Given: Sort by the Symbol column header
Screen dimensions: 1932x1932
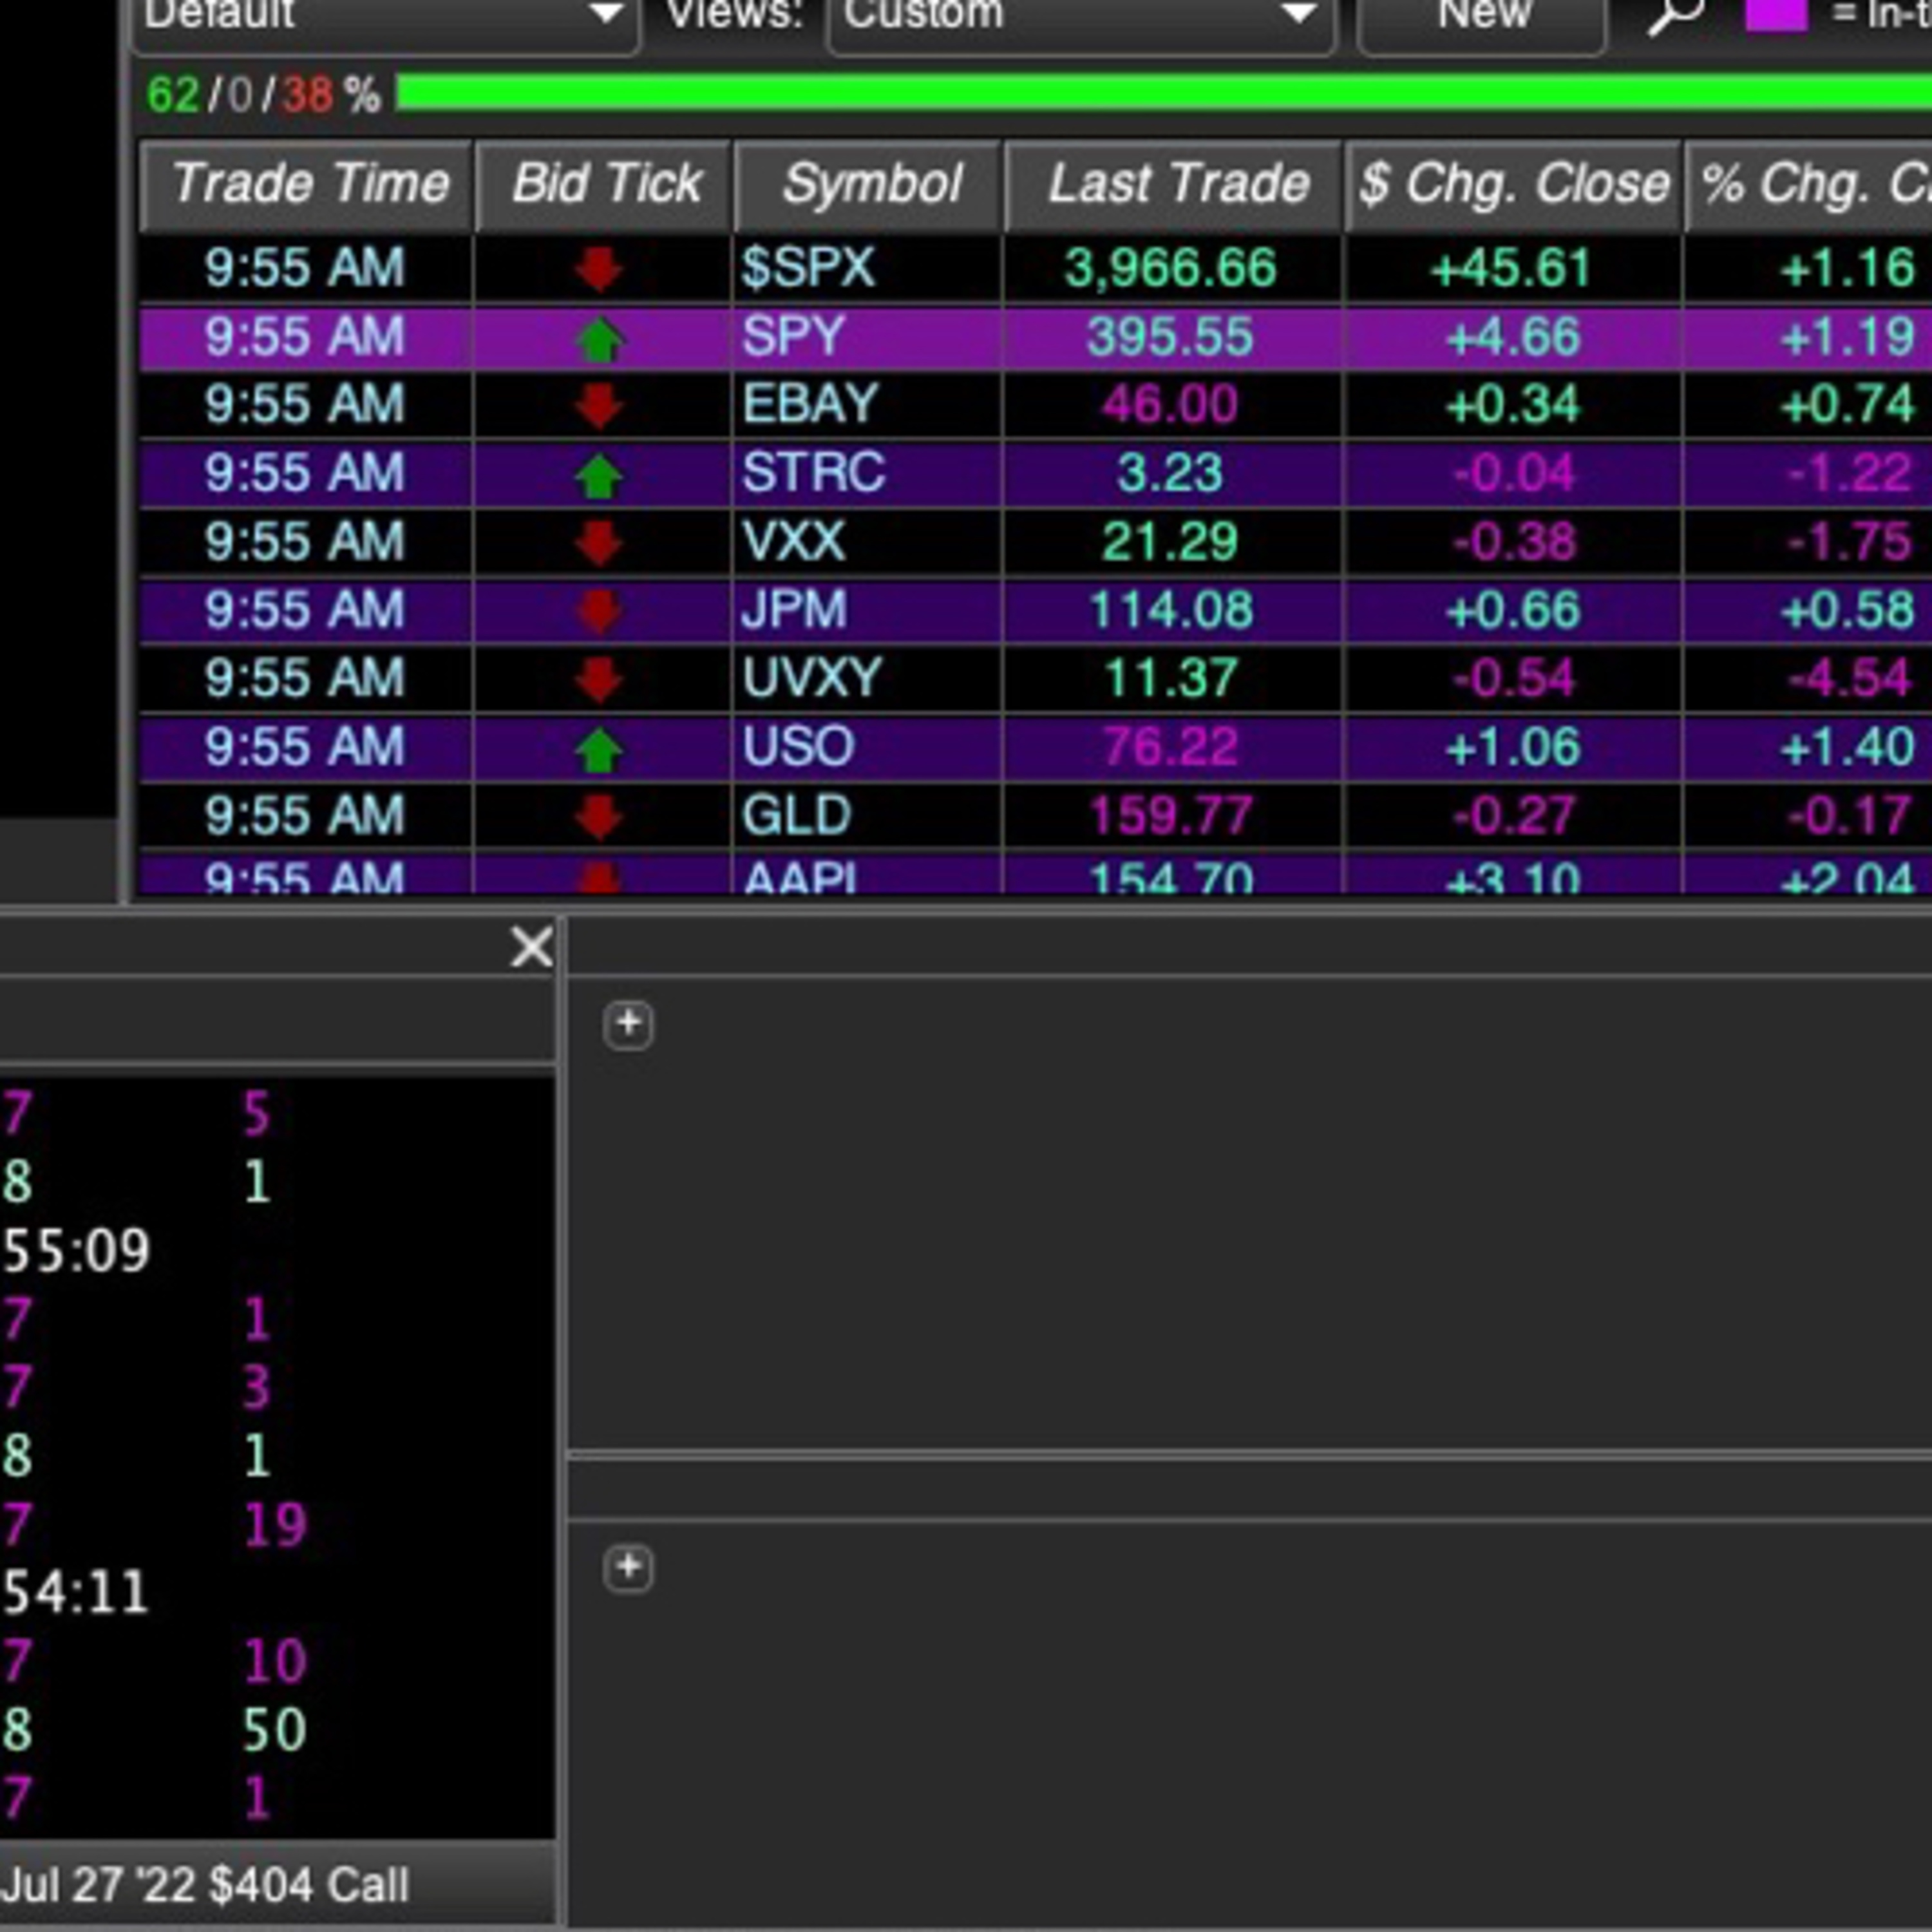Looking at the screenshot, I should click(869, 186).
